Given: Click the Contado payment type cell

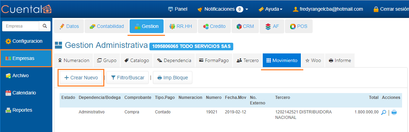Looking at the screenshot, I should (163, 112).
